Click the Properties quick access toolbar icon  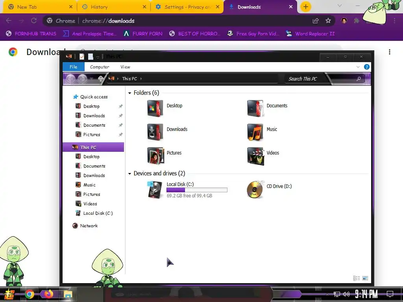pos(82,57)
